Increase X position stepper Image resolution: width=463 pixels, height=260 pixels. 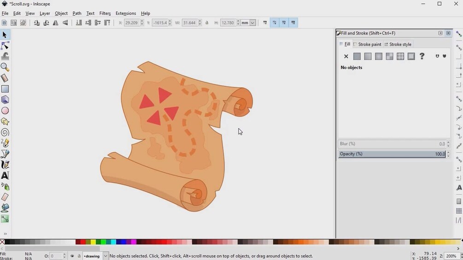[x=142, y=21]
